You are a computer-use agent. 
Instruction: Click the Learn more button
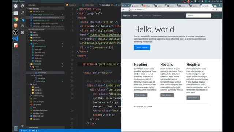[142, 47]
